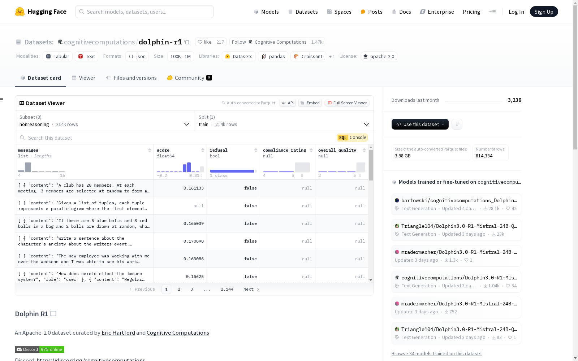This screenshot has height=361, width=578.
Task: Open the Models menu item
Action: [266, 12]
